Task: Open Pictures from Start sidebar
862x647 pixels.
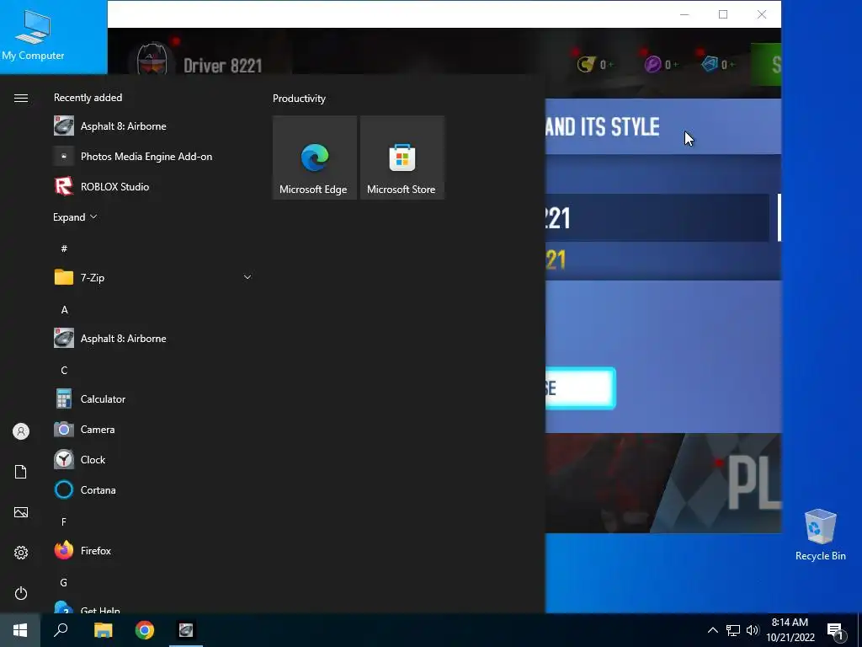Action: point(21,512)
